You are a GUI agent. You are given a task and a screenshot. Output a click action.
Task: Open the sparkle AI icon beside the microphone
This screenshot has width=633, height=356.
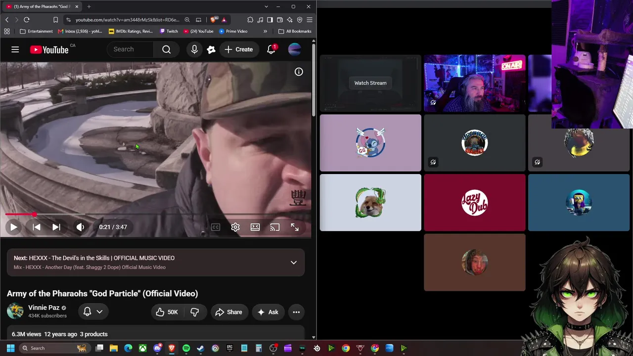(211, 49)
